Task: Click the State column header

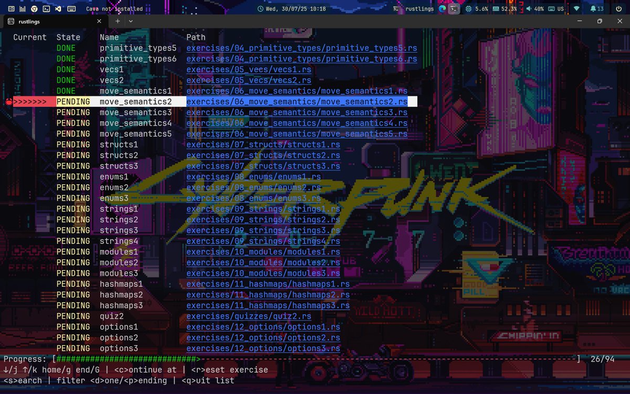Action: coord(69,37)
